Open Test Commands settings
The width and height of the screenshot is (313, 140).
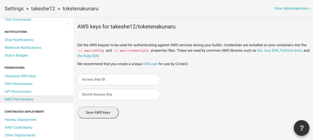18,19
